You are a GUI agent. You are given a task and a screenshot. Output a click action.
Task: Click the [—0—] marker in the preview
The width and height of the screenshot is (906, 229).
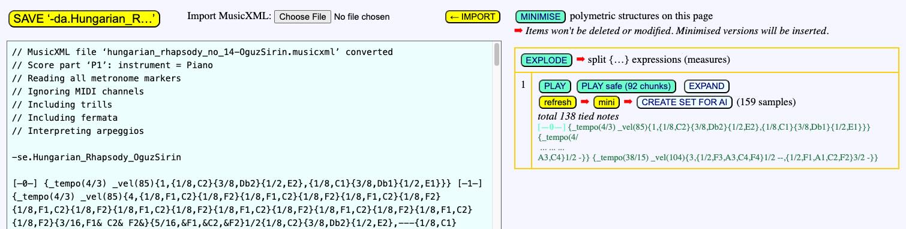click(x=551, y=127)
